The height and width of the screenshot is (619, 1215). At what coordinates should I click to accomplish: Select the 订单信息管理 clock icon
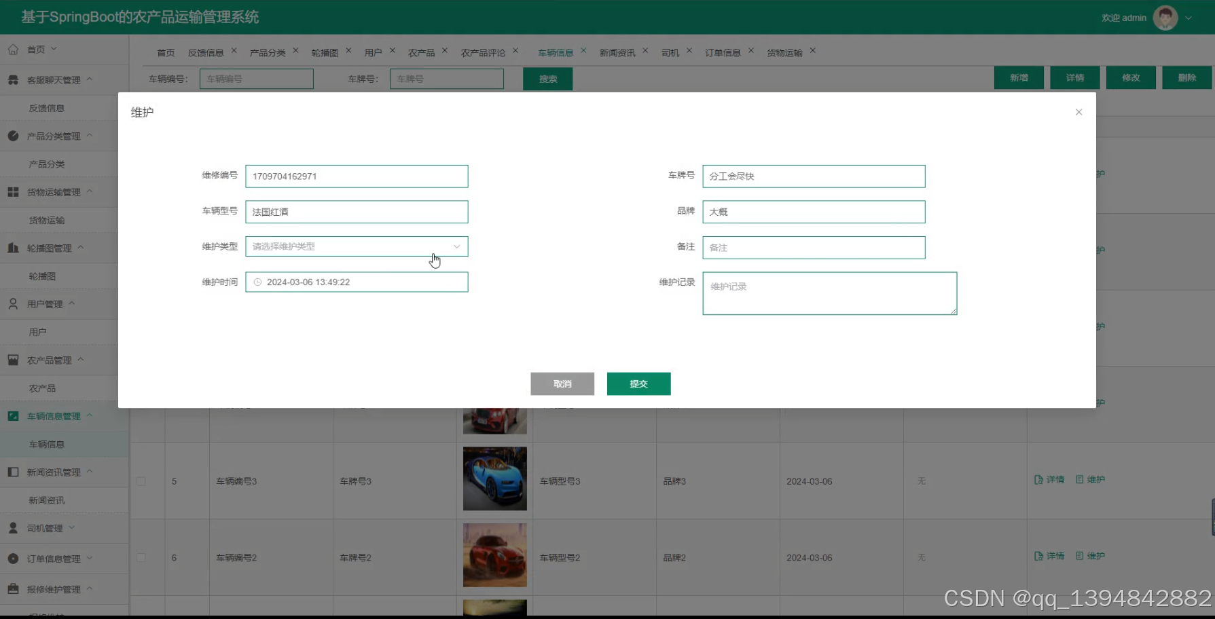13,559
